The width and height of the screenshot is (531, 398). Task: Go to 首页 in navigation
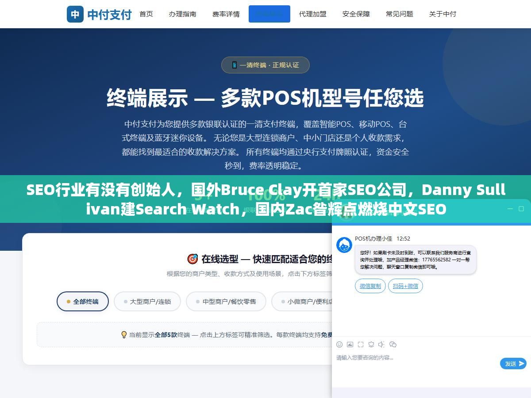(x=146, y=14)
